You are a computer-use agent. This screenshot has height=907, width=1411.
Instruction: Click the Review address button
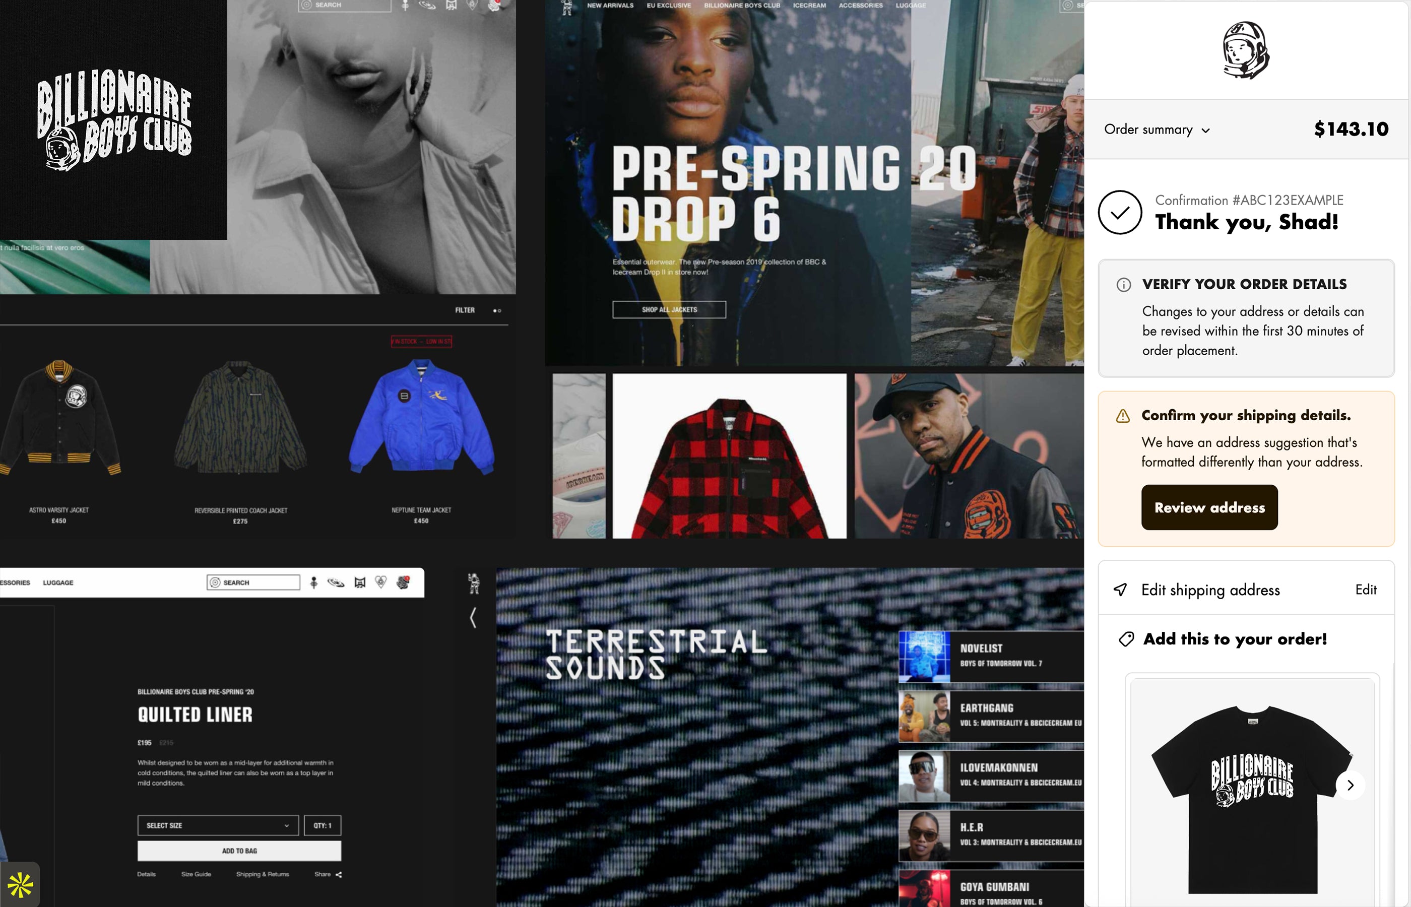[1209, 508]
